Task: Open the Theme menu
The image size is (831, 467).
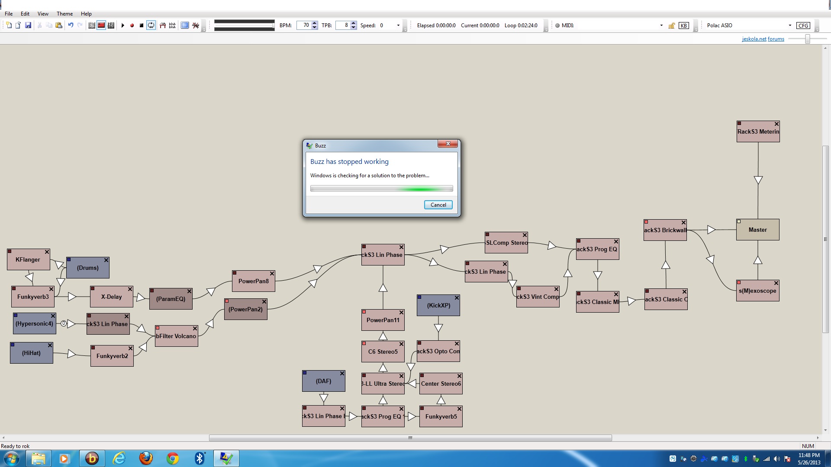Action: point(64,14)
